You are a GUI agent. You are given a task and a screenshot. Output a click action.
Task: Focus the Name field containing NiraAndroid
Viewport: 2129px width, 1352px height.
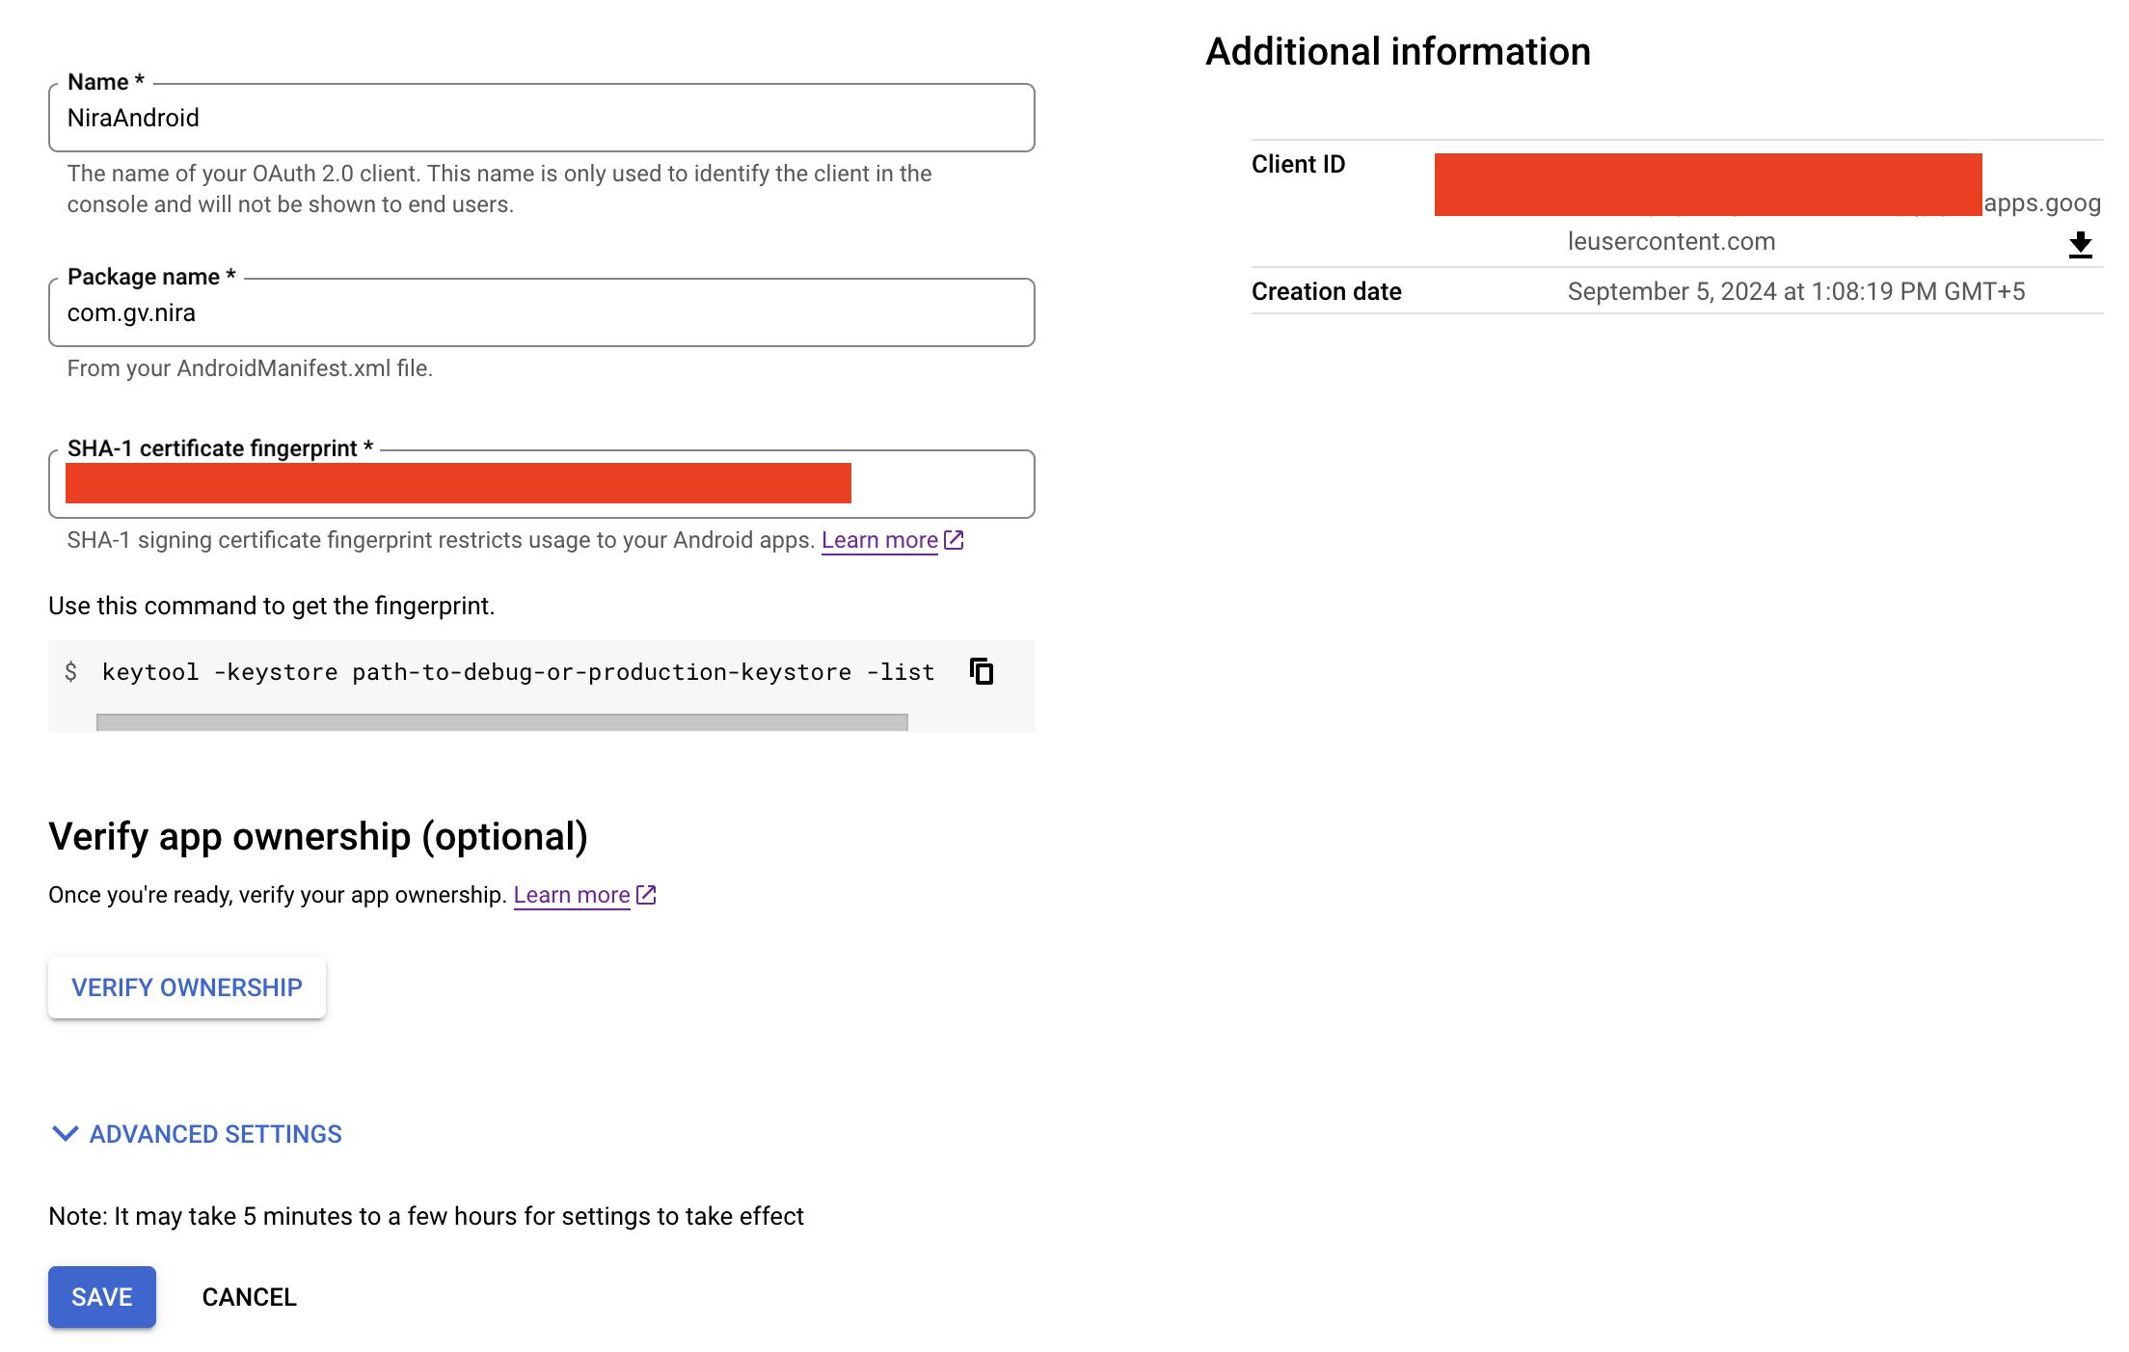point(540,118)
